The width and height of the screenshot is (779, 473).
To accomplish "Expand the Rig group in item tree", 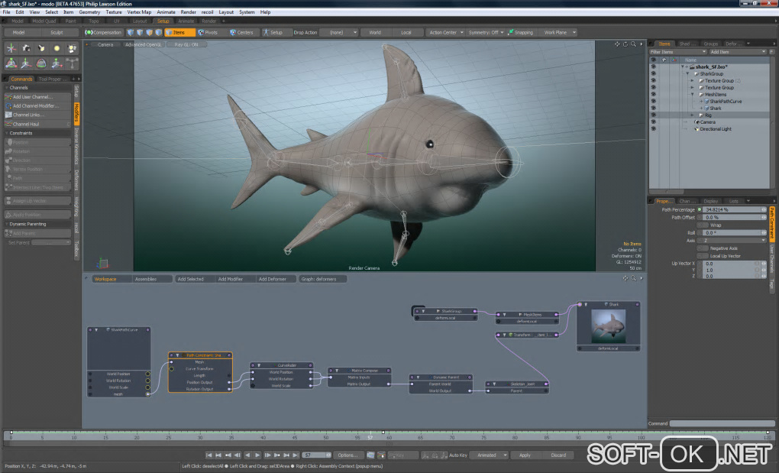I will click(x=692, y=115).
